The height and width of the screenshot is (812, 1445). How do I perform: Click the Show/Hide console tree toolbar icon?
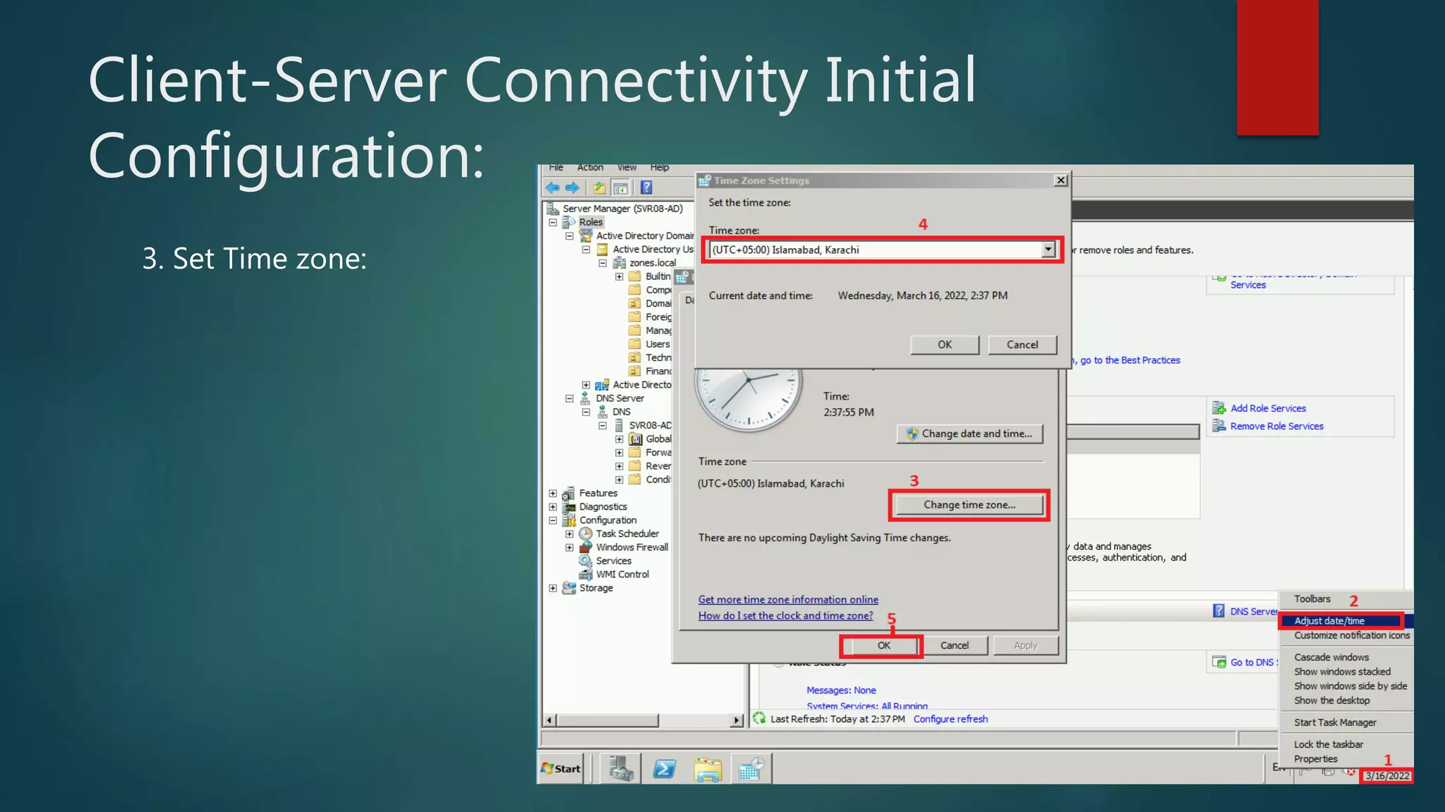[620, 187]
